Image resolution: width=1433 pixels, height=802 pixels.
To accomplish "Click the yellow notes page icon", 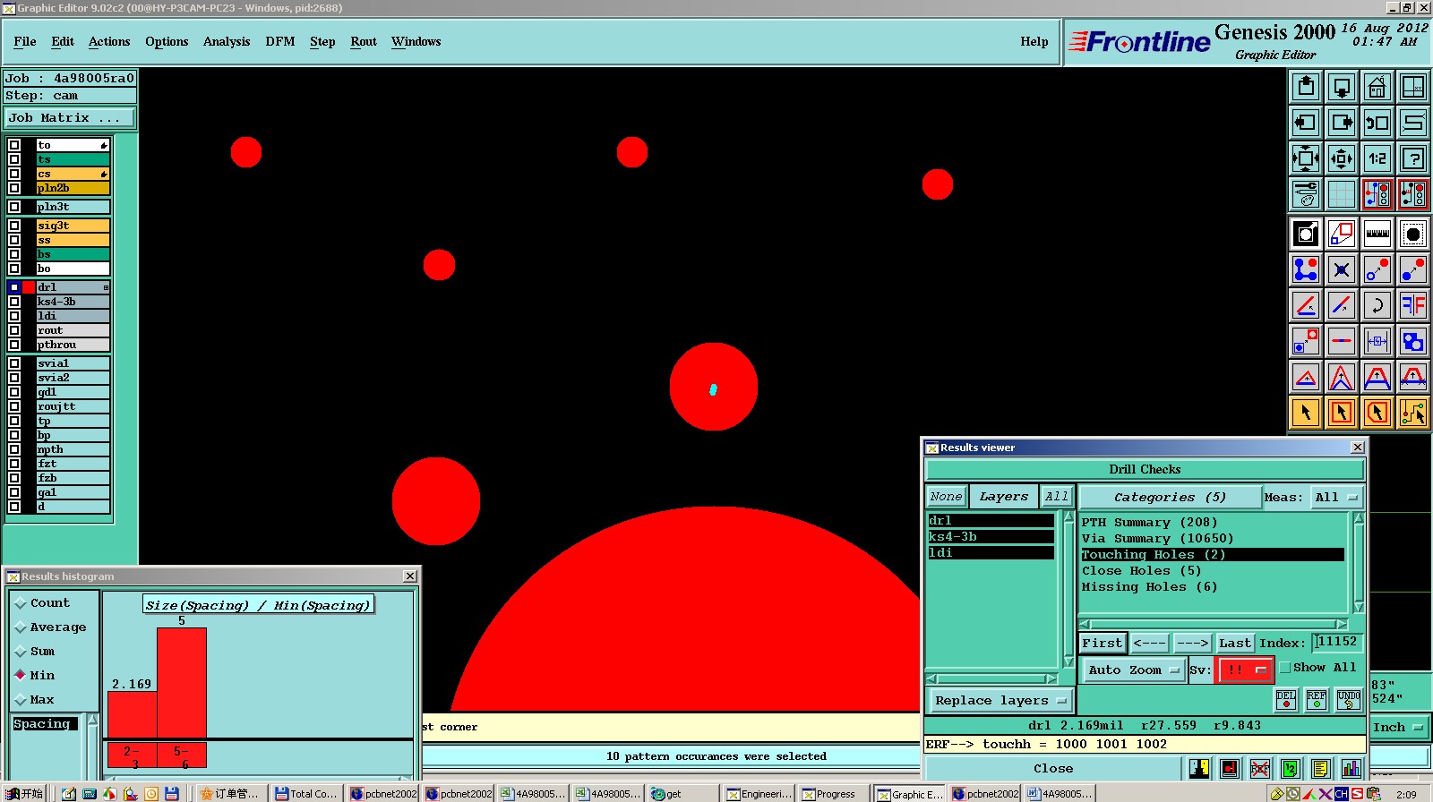I will click(x=1320, y=768).
